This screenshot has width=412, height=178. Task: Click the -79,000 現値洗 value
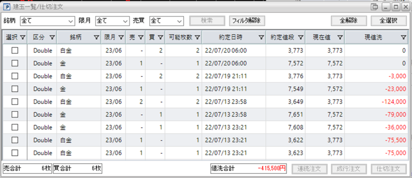(396, 115)
